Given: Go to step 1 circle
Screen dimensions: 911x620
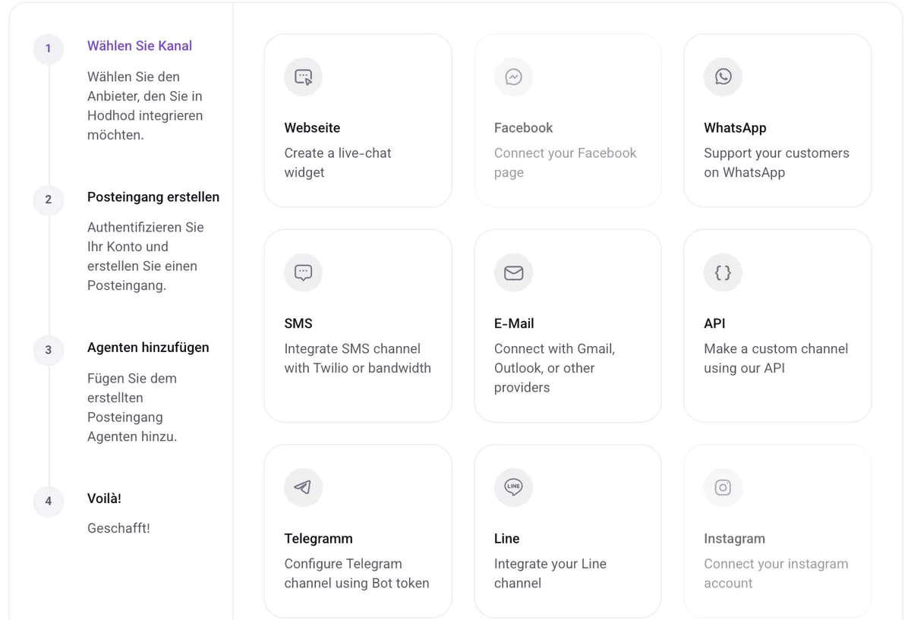Looking at the screenshot, I should coord(49,49).
